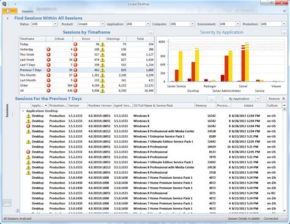This screenshot has height=224, width=290.
Task: Click the warning icon in the Today row
Action: pyautogui.click(x=102, y=44)
